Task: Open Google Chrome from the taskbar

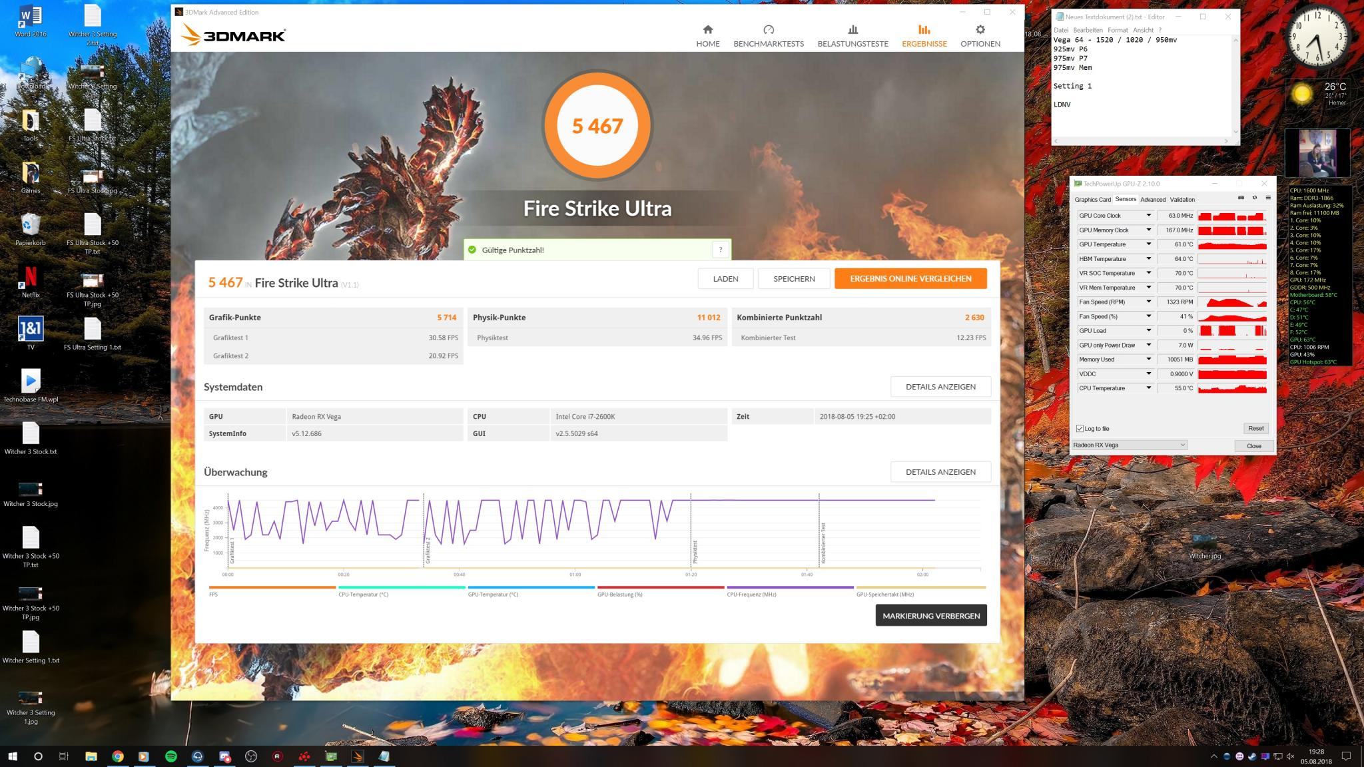Action: [117, 756]
